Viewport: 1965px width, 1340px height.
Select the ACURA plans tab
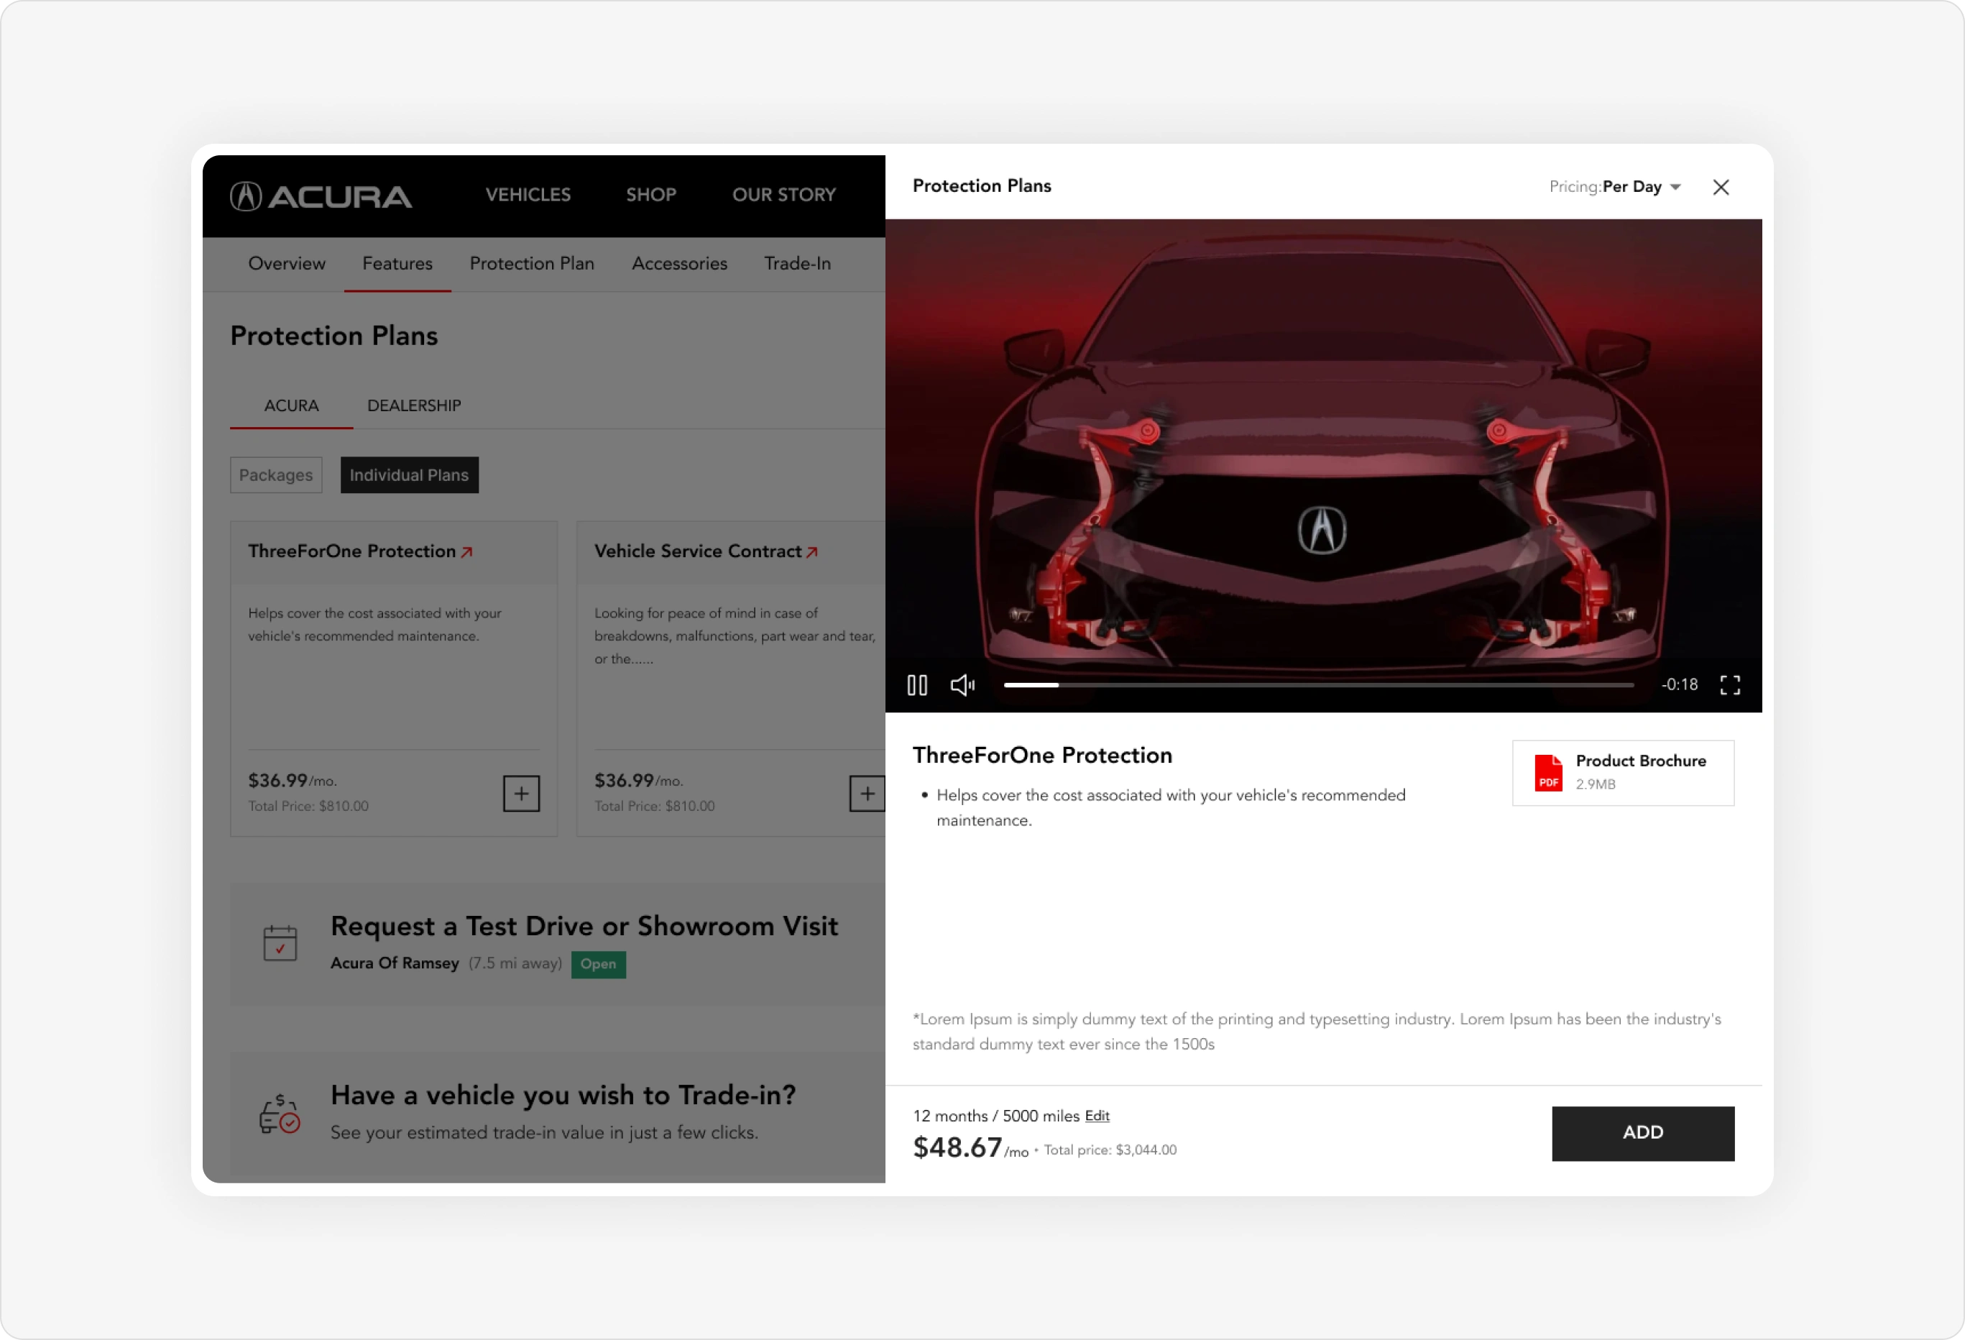point(291,406)
